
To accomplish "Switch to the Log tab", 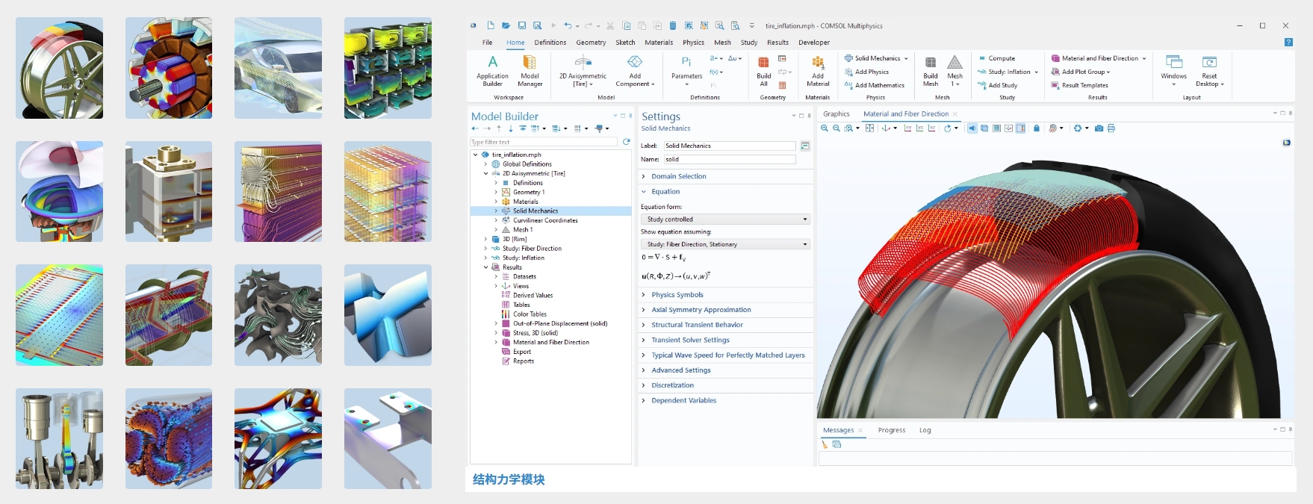I will [x=925, y=430].
